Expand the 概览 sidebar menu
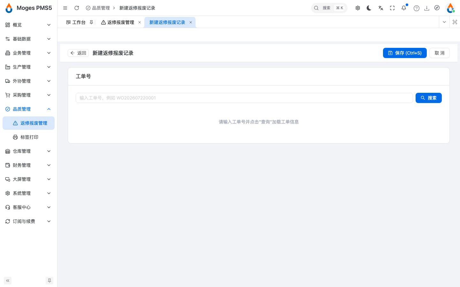This screenshot has height=287, width=460. [28, 25]
